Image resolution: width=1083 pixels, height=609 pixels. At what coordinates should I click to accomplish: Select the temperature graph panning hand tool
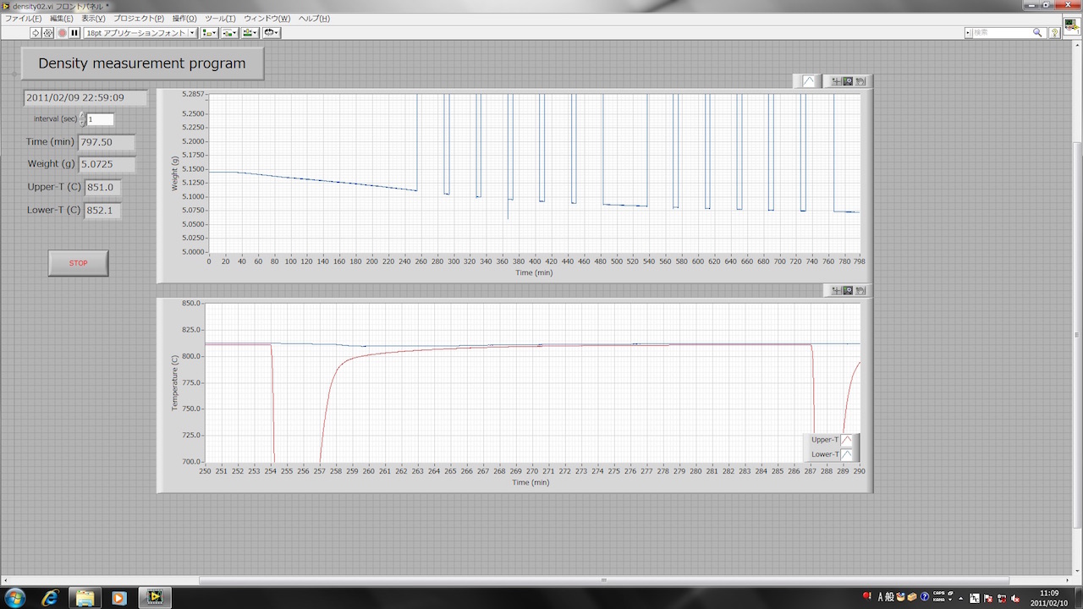(860, 290)
